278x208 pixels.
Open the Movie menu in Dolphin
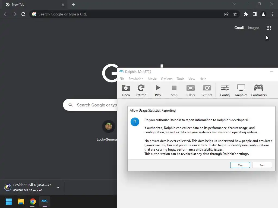pos(152,79)
